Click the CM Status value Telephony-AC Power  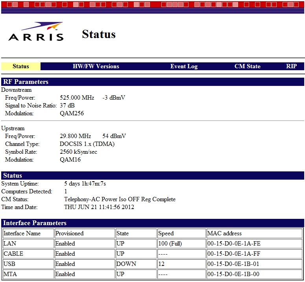[120, 199]
